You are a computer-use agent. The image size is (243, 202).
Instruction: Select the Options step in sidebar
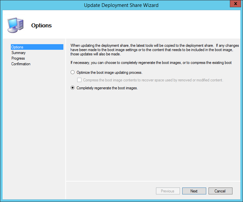point(17,47)
